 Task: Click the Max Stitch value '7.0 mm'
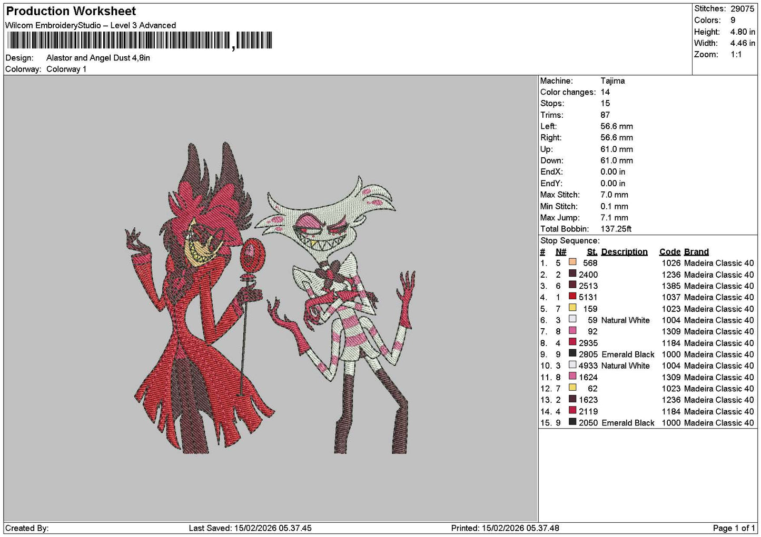615,195
